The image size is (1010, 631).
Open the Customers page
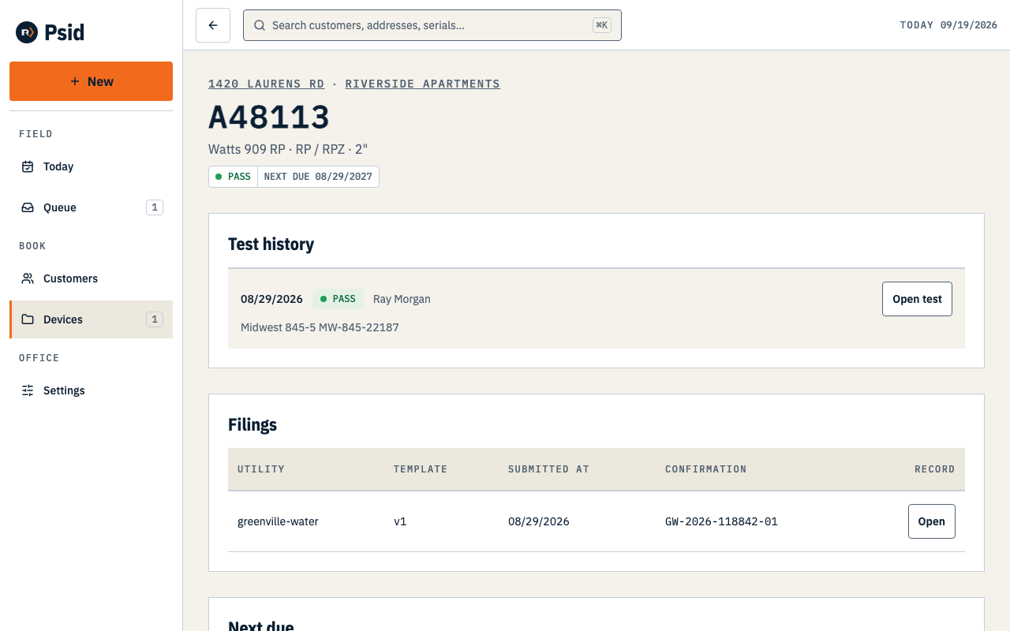pyautogui.click(x=91, y=278)
